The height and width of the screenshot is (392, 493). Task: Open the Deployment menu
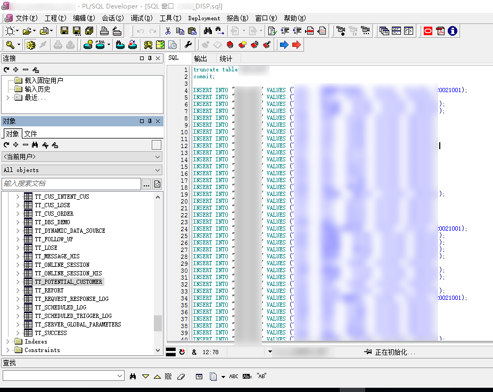point(204,18)
